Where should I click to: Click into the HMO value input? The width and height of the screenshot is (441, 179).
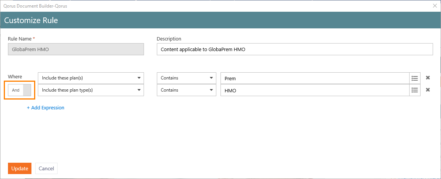pos(315,90)
